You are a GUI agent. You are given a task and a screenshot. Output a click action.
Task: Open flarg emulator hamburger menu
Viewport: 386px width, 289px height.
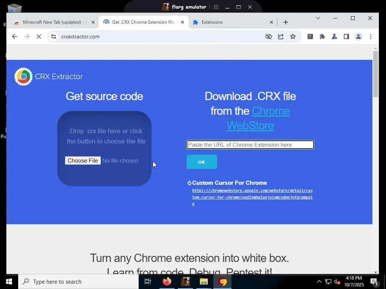tap(216, 7)
